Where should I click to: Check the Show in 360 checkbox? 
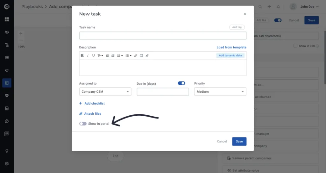point(295,46)
